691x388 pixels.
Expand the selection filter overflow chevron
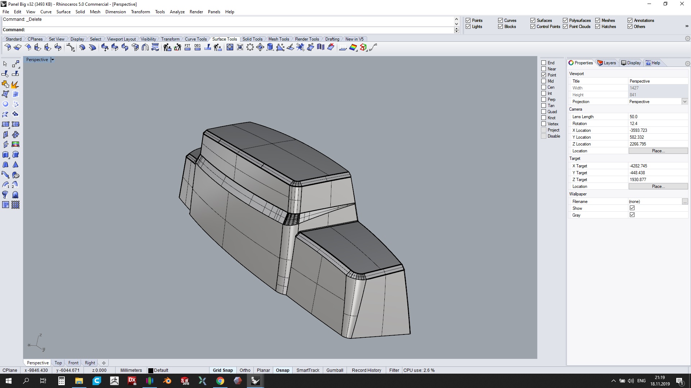coord(686,26)
